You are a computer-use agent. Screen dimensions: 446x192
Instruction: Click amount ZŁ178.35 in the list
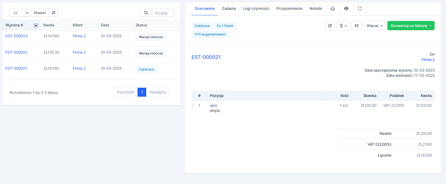coord(51,52)
